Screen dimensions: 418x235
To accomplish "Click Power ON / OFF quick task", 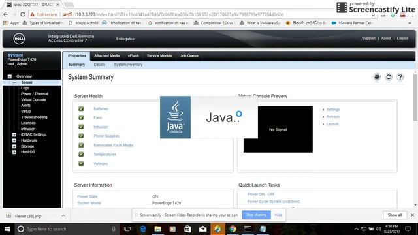I will (261, 195).
